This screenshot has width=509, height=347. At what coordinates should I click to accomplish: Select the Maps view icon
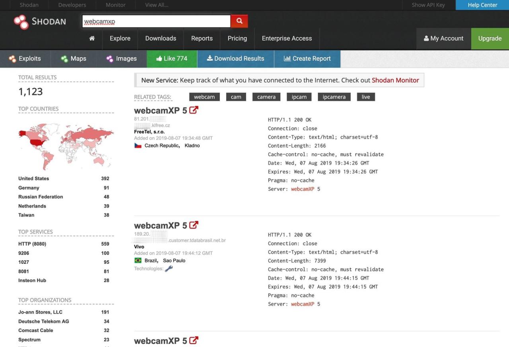pos(64,58)
